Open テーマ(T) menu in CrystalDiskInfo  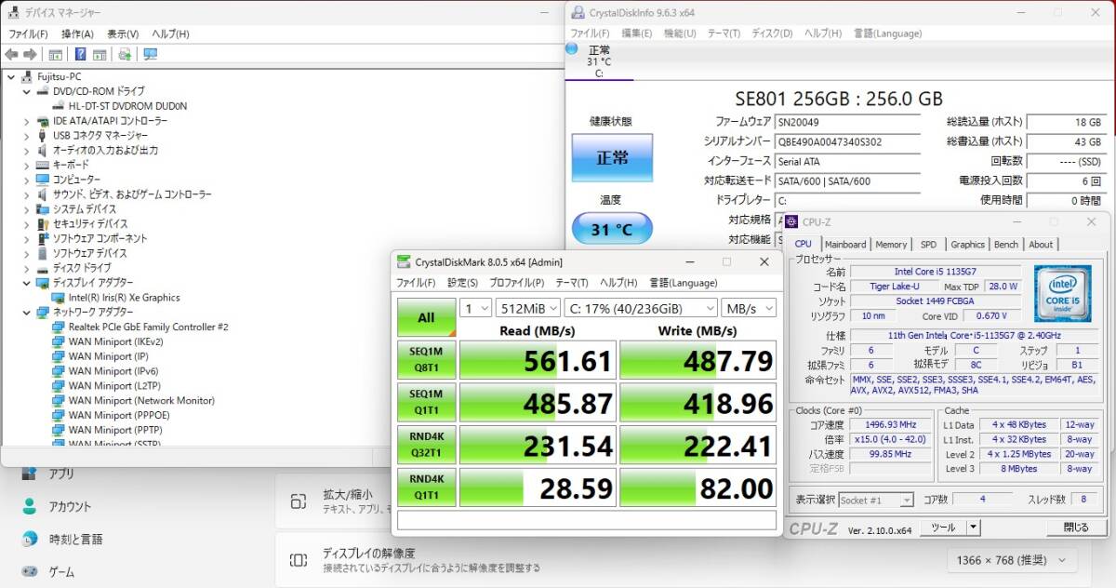click(724, 33)
